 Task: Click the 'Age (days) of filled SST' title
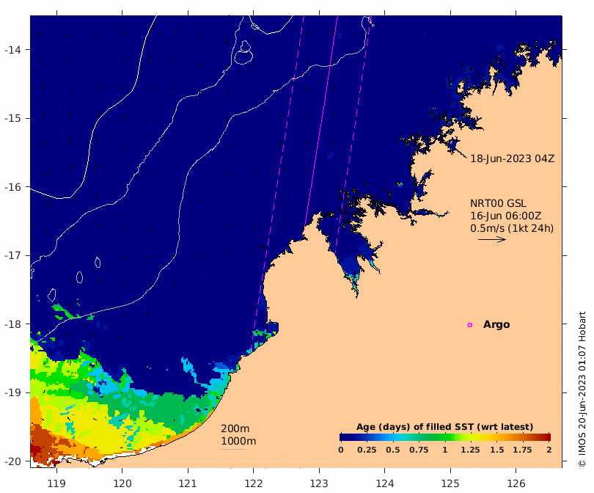coord(444,427)
